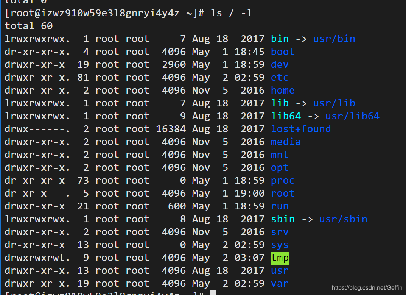Click the 'home' directory name
This screenshot has height=295, width=406.
pyautogui.click(x=283, y=90)
